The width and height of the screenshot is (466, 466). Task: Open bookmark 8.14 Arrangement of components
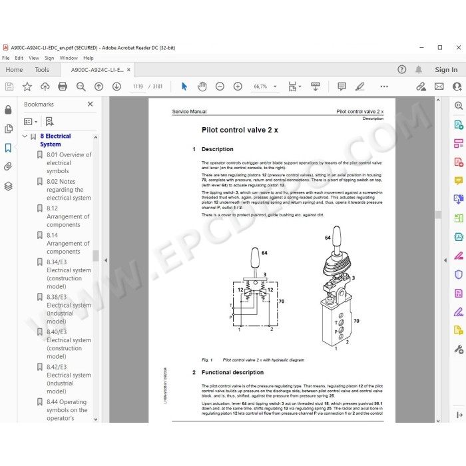[x=68, y=243]
